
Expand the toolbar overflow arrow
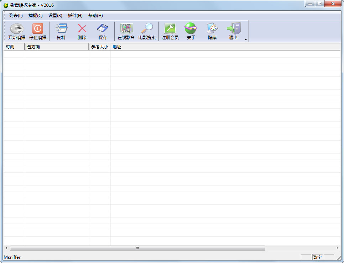coord(246,39)
